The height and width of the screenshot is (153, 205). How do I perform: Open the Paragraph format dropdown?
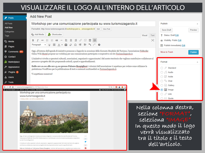[x=39, y=45]
